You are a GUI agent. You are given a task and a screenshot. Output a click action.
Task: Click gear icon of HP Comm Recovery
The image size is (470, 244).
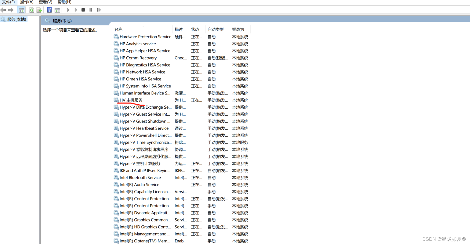[116, 58]
